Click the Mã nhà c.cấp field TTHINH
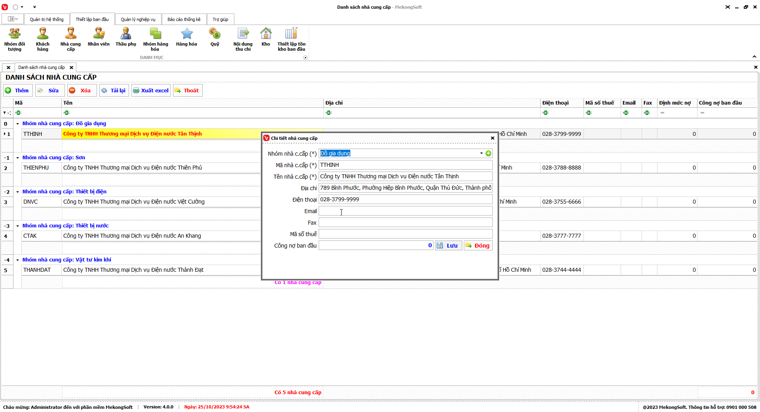This screenshot has width=760, height=412. point(406,165)
